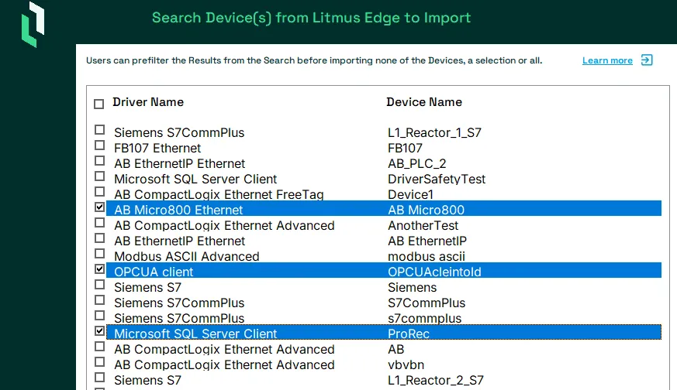Screen dimensions: 677x390
Task: Tick the vbvbn row checkbox
Action: coord(100,362)
